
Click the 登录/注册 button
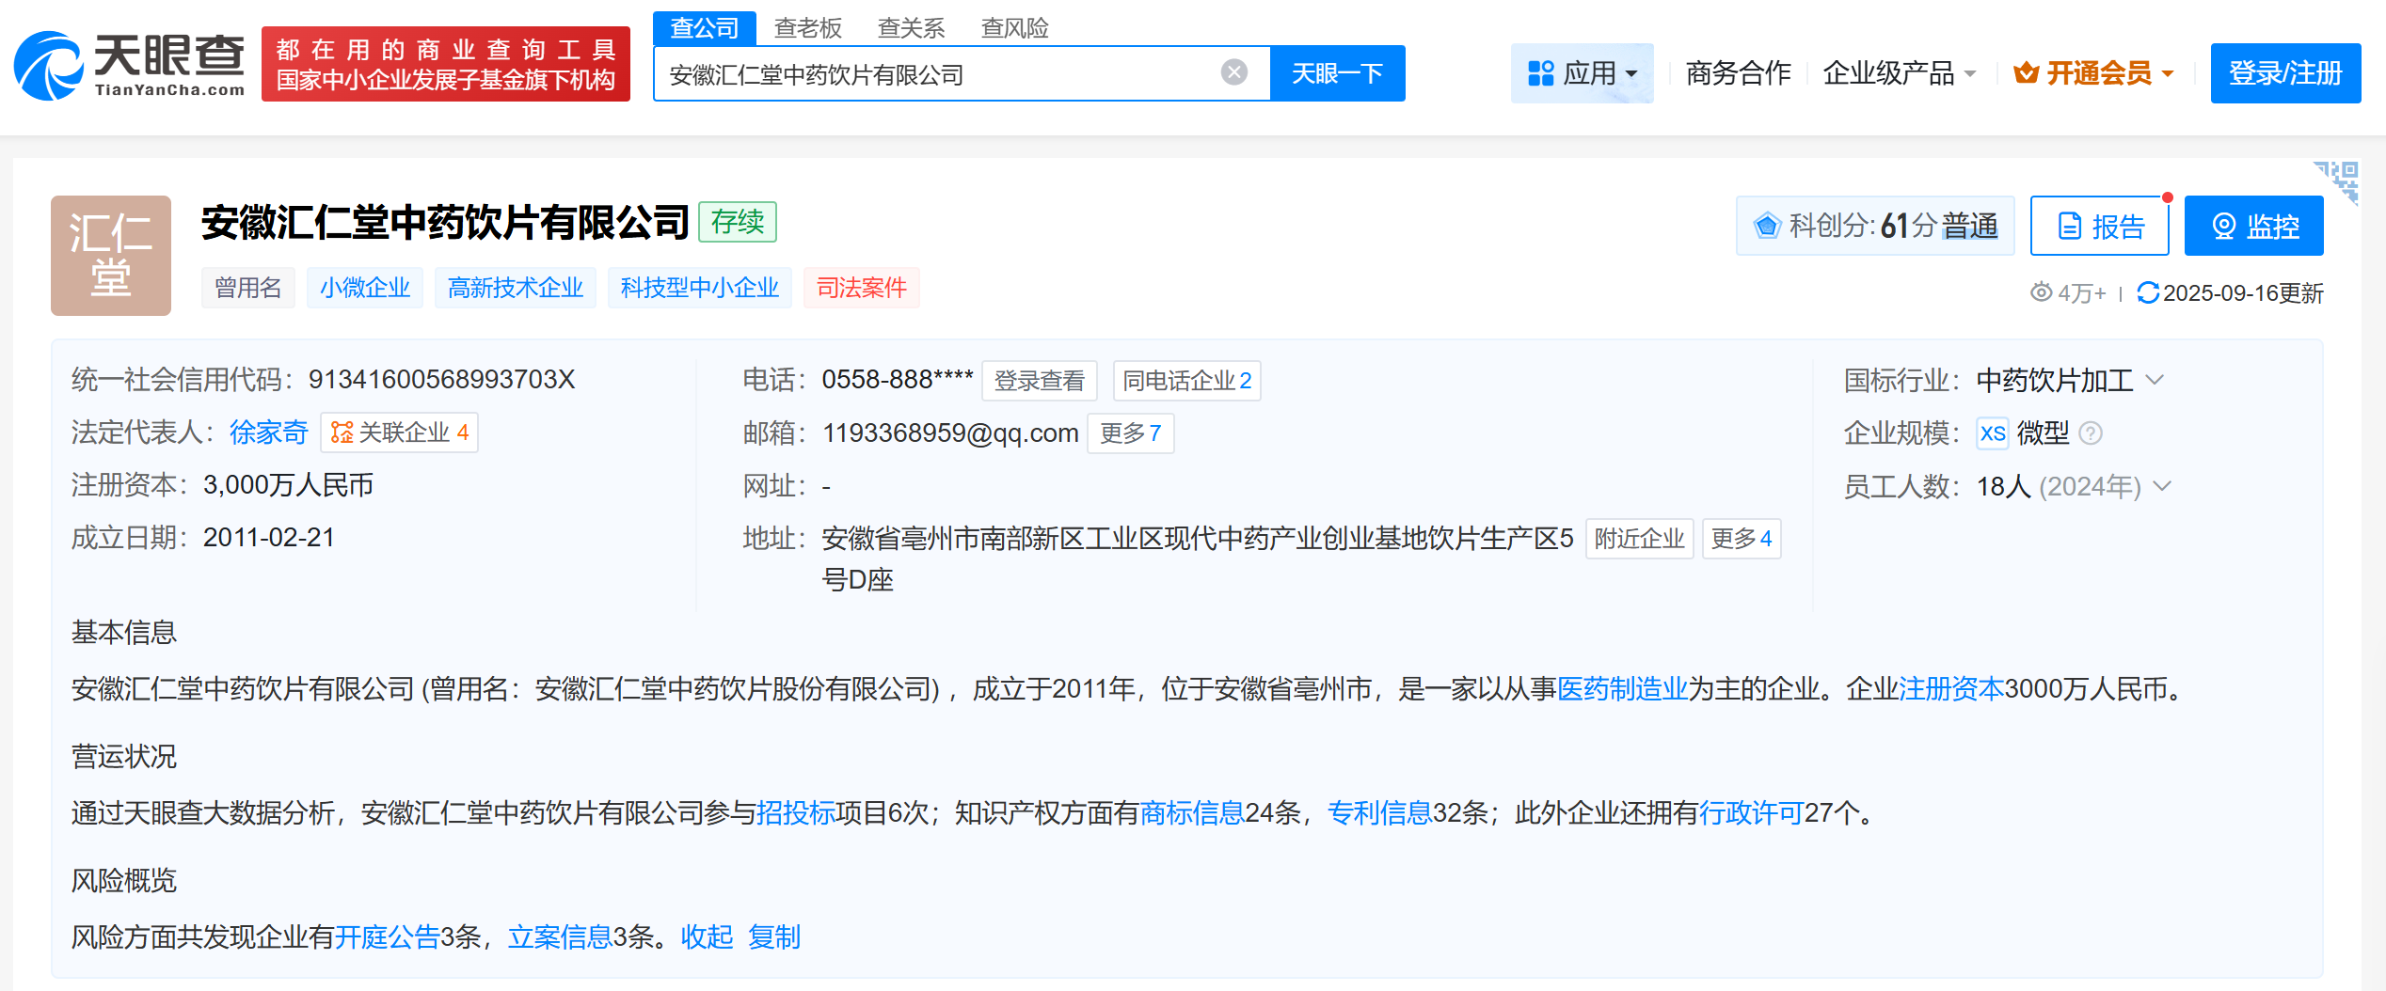pos(2284,73)
